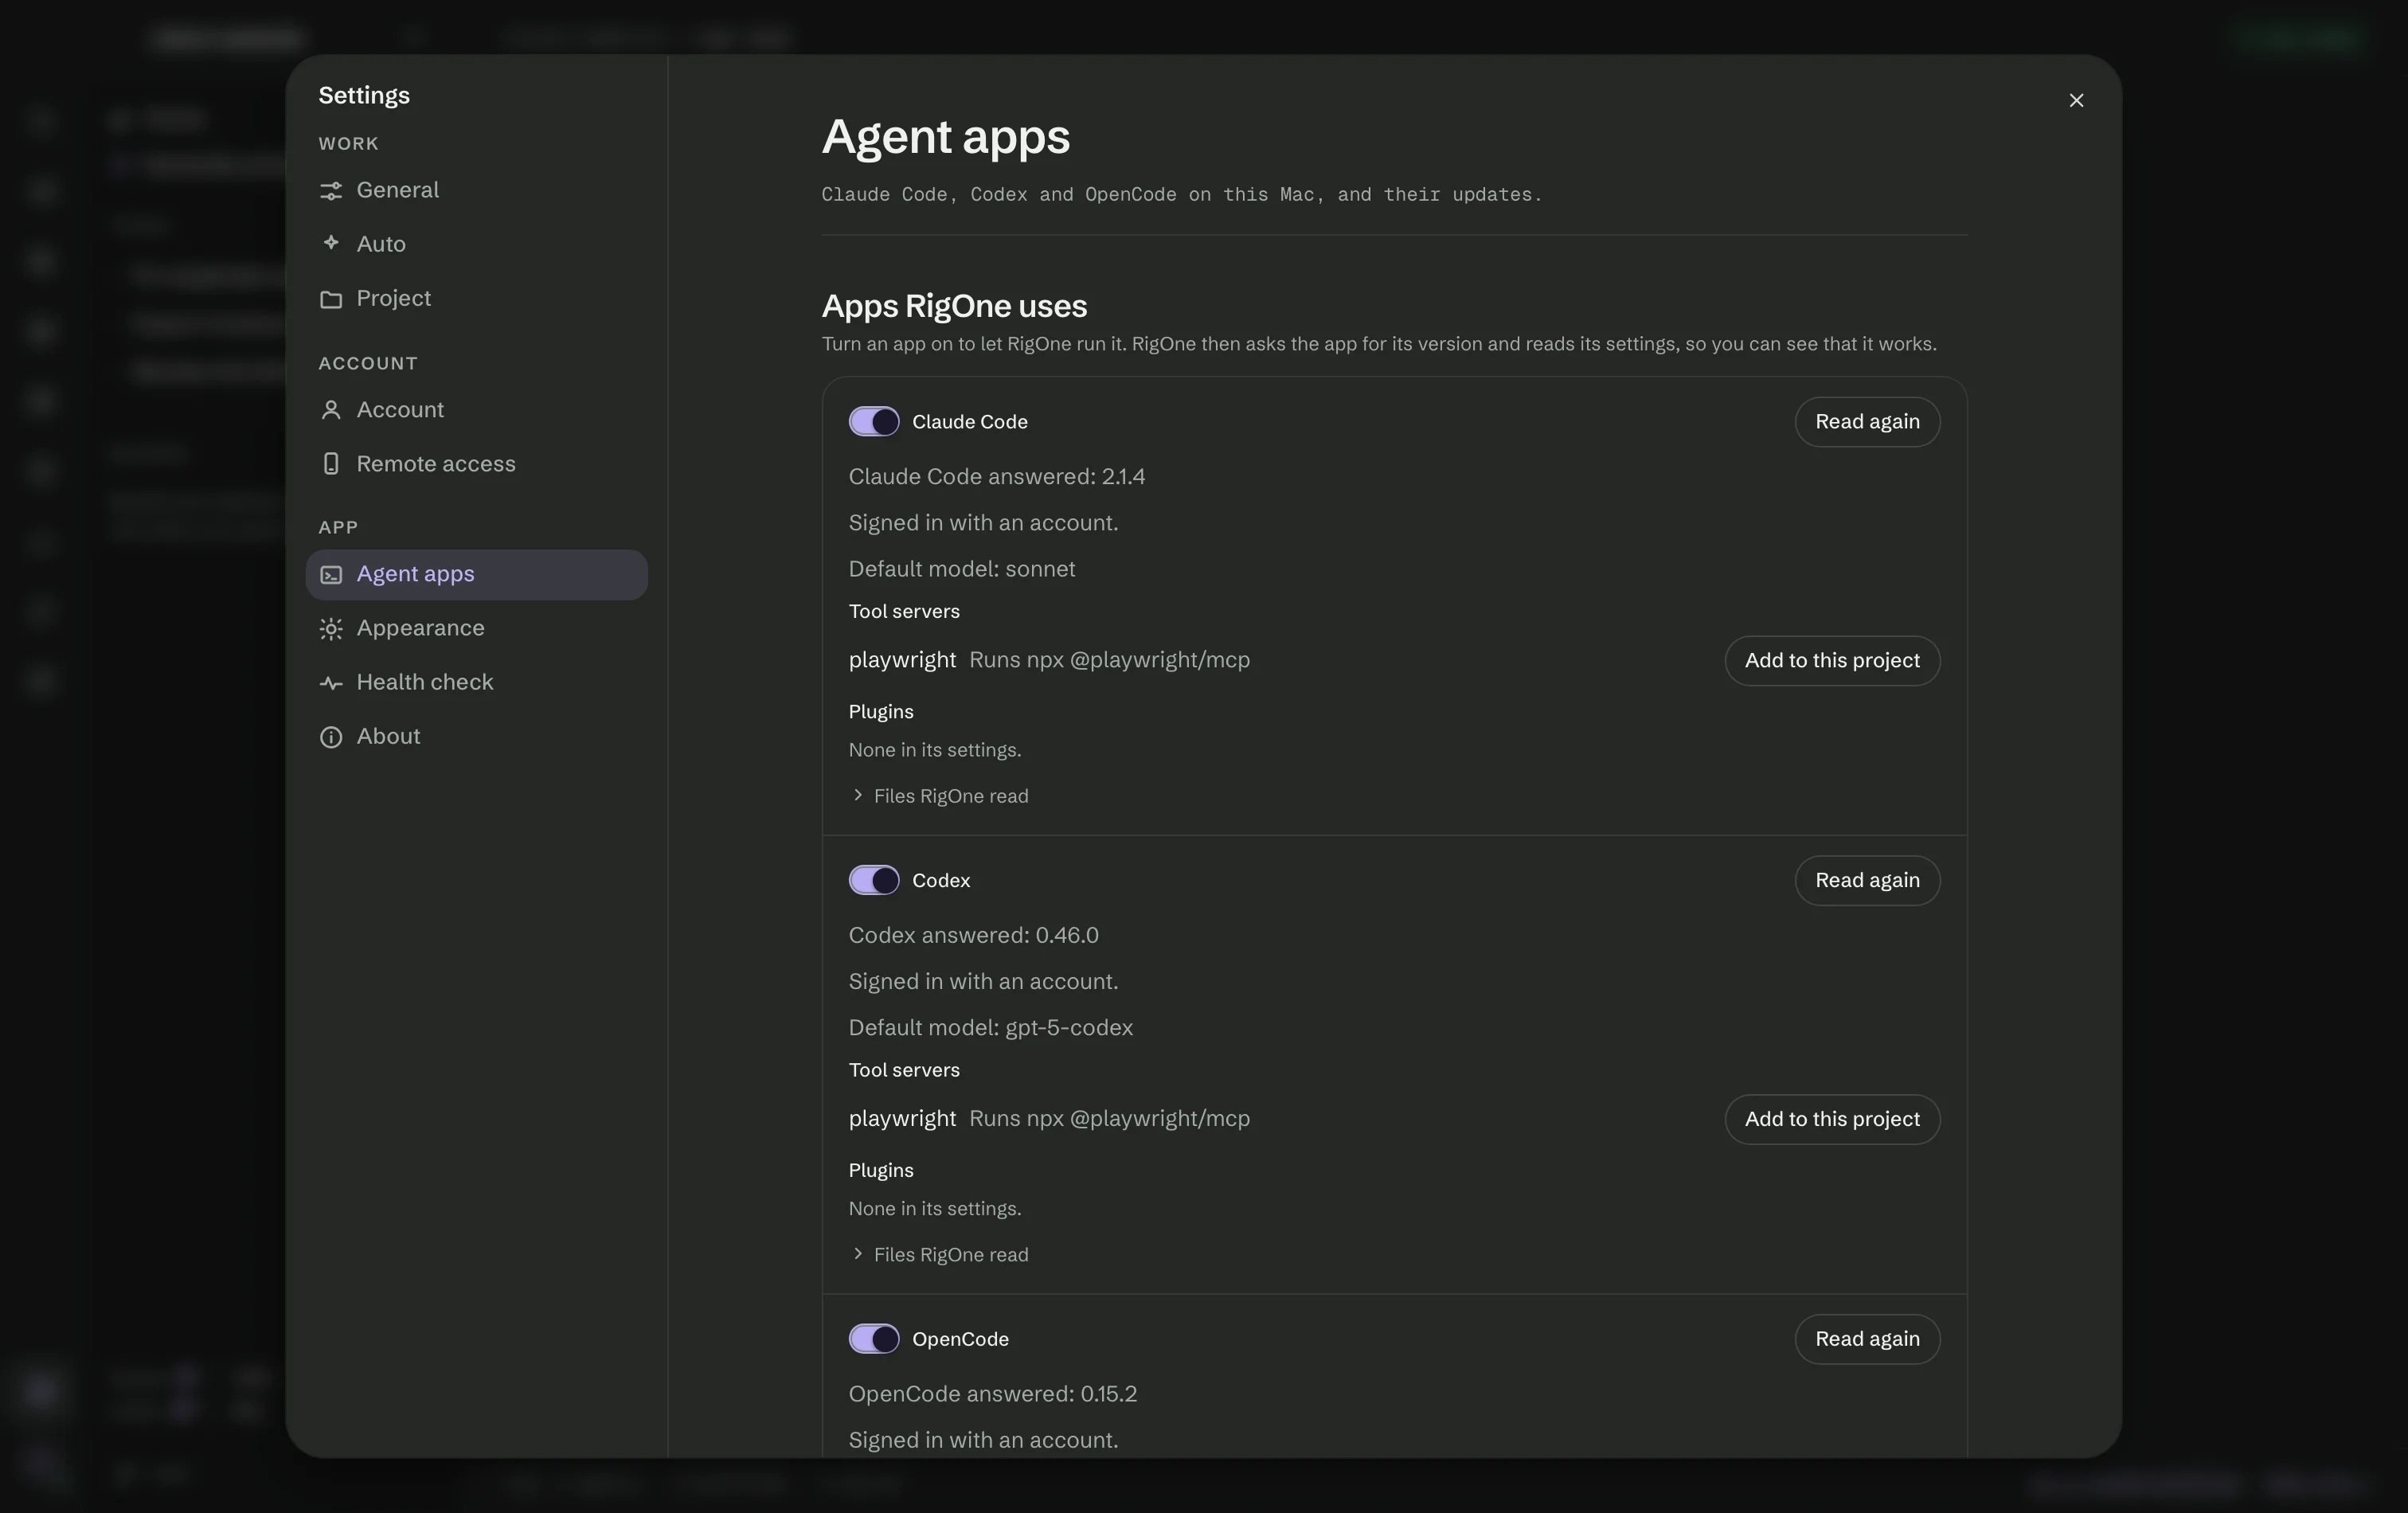This screenshot has width=2408, height=1513.
Task: Click the Appearance sun icon
Action: 331,629
